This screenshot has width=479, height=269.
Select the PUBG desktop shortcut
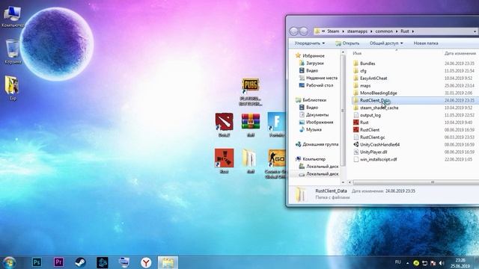251,91
